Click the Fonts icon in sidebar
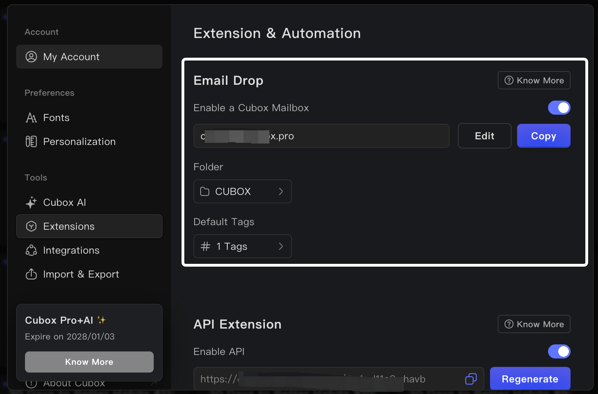The height and width of the screenshot is (394, 598). pos(31,117)
